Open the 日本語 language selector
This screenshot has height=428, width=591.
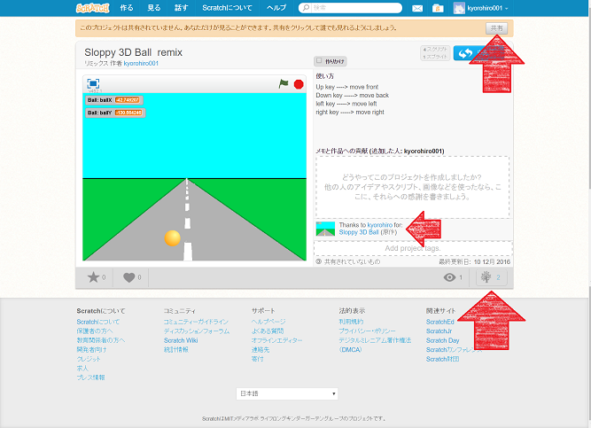coord(287,393)
